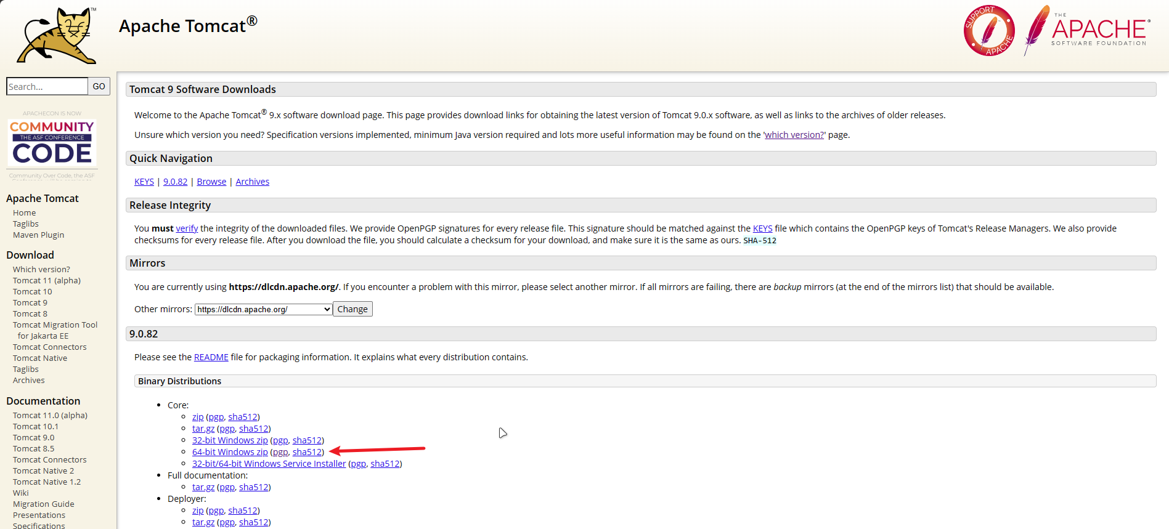Open the mirrors dropdown list
Screen dimensions: 1169x529
coord(264,309)
